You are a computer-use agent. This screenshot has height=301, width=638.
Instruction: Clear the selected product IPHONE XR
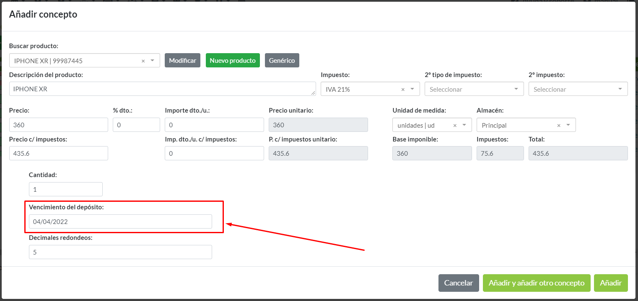pos(143,61)
